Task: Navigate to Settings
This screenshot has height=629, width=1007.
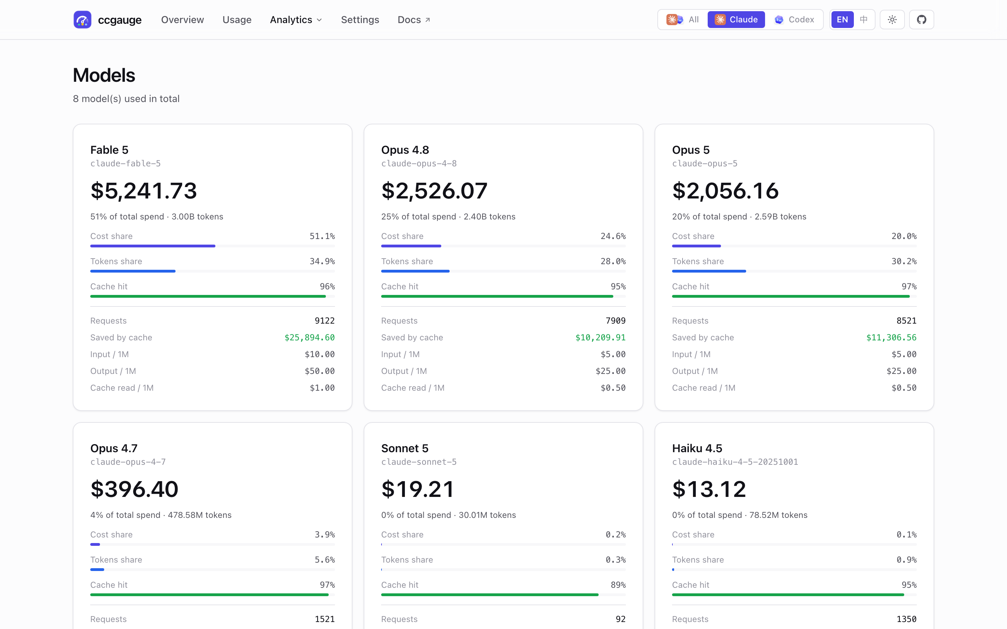Action: [360, 20]
